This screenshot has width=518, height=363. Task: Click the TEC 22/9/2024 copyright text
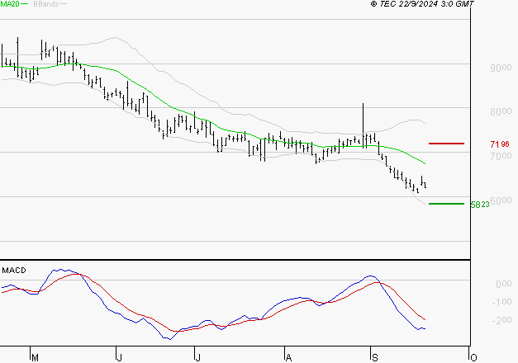tap(422, 4)
